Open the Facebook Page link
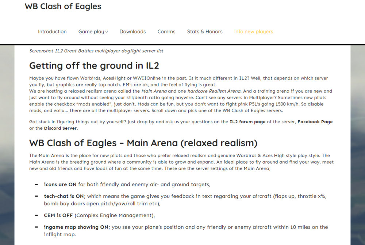The image size is (365, 245). tap(315, 122)
